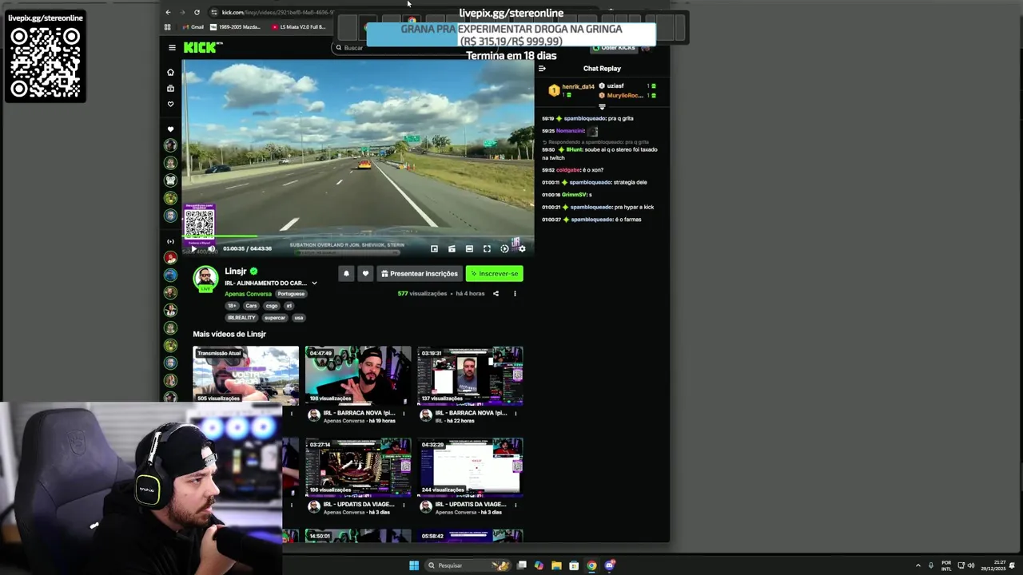Share the video

(496, 294)
